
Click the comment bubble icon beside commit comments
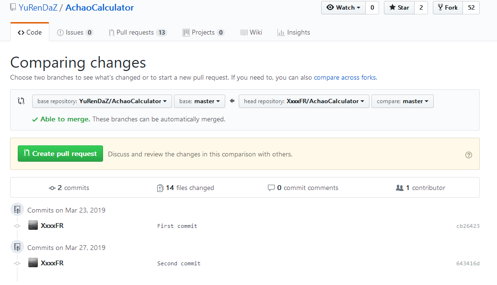pyautogui.click(x=271, y=188)
